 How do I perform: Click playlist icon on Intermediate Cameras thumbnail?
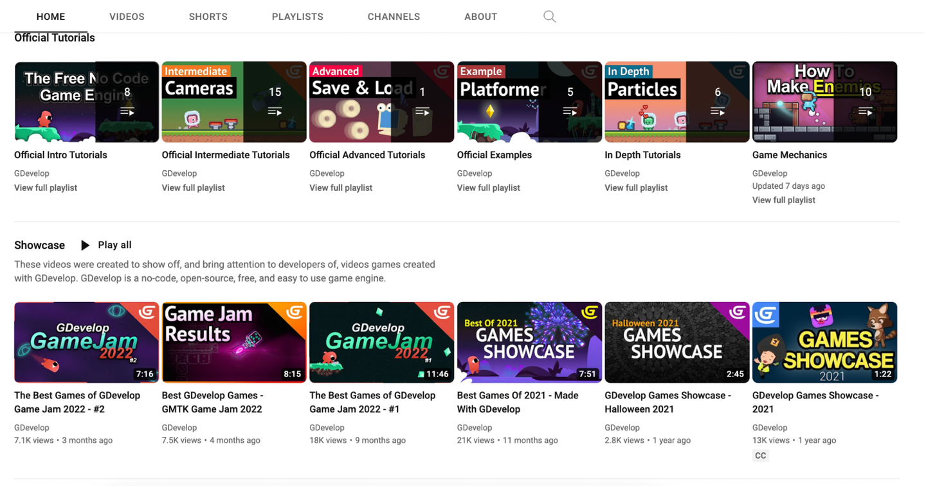pyautogui.click(x=275, y=112)
